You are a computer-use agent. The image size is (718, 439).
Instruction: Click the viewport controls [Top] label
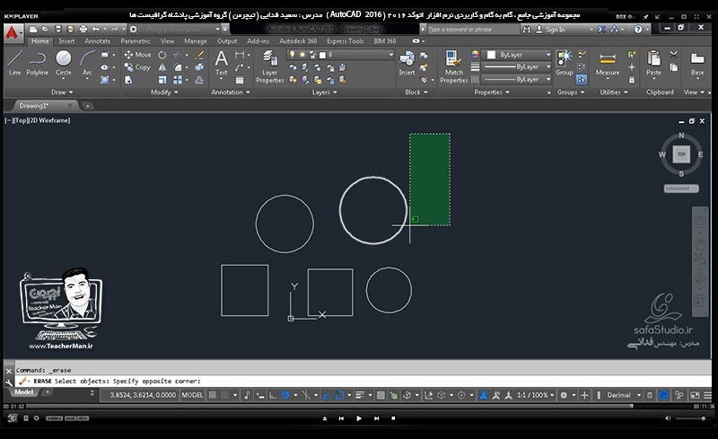(22, 120)
